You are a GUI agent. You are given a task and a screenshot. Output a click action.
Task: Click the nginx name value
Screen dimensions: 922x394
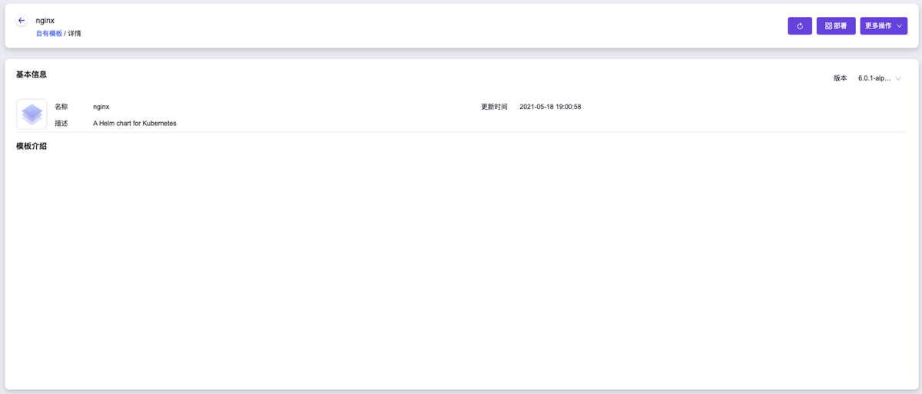(101, 107)
